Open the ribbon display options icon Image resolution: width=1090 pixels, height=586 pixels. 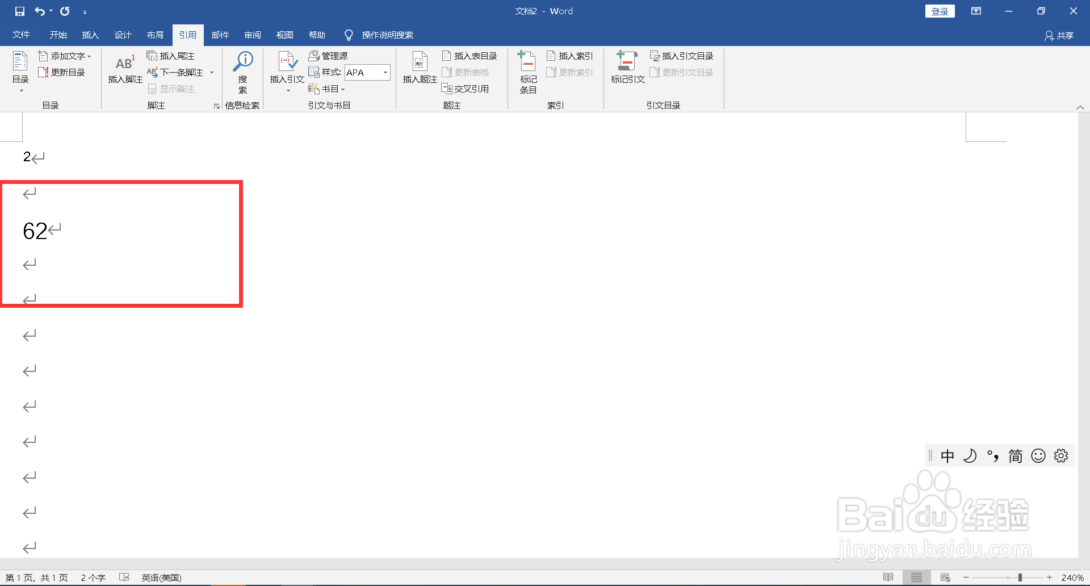pyautogui.click(x=976, y=11)
